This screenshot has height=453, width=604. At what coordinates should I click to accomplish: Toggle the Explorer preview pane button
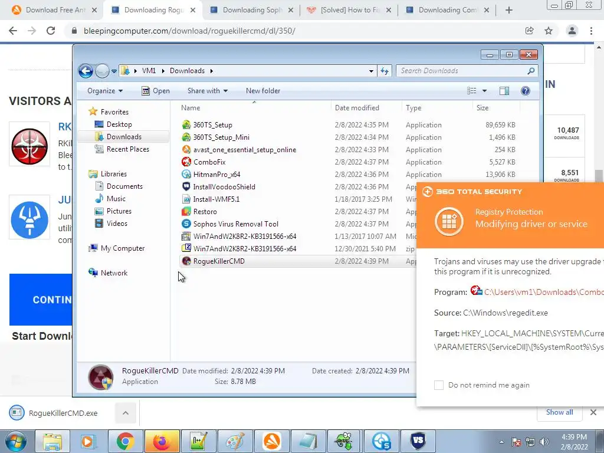tap(504, 91)
